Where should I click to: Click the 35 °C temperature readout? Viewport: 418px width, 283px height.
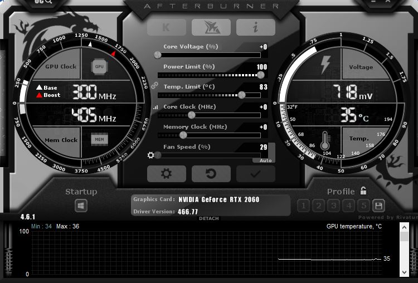pos(354,115)
